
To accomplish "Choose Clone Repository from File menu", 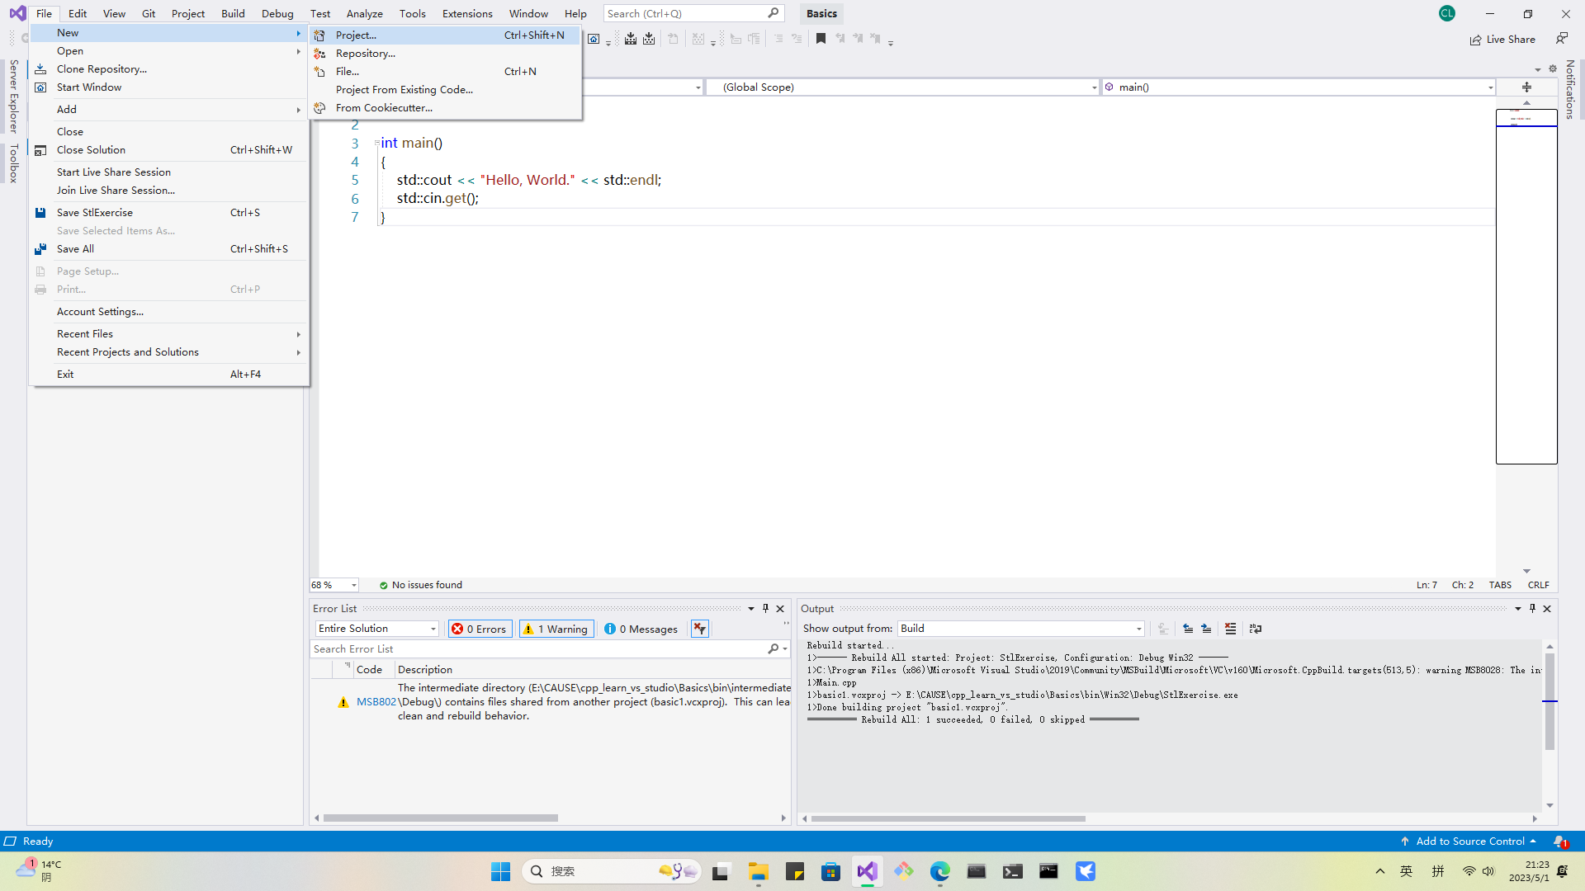I will point(169,69).
